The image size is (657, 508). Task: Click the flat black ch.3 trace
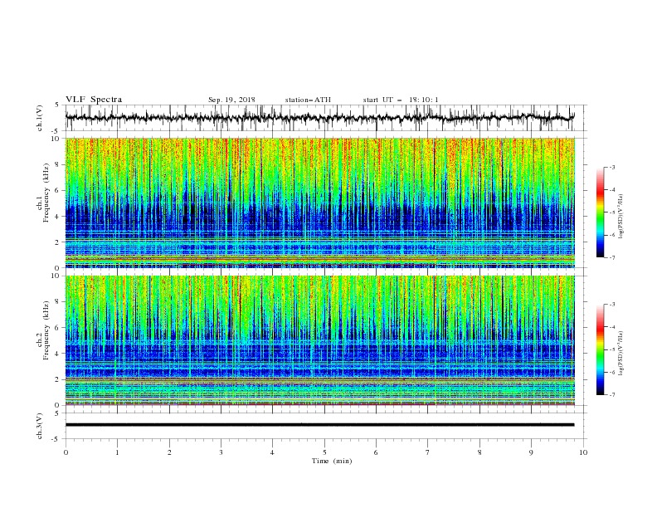[x=319, y=425]
